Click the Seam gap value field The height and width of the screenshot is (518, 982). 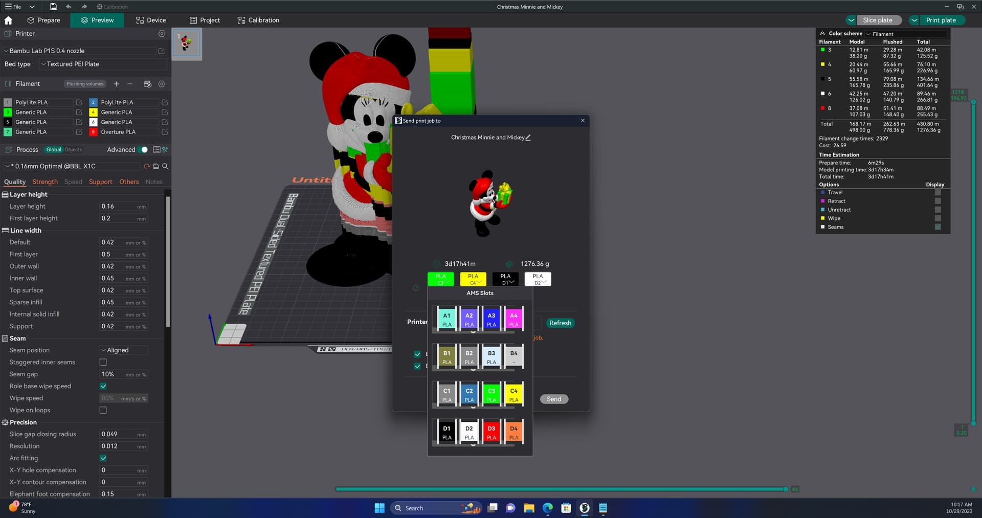tap(123, 374)
